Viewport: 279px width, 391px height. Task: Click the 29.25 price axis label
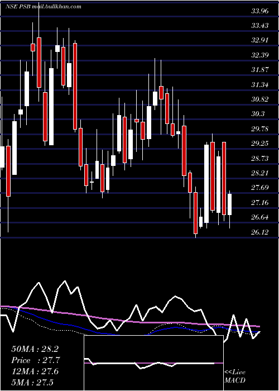(260, 144)
